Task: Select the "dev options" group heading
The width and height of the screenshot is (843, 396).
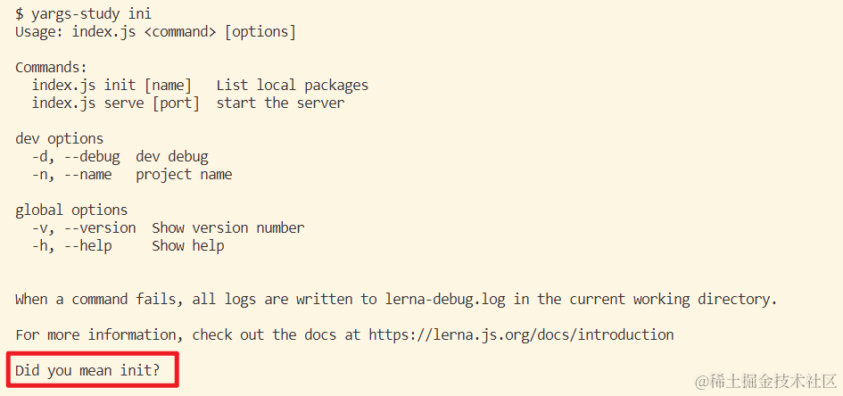Action: 59,138
